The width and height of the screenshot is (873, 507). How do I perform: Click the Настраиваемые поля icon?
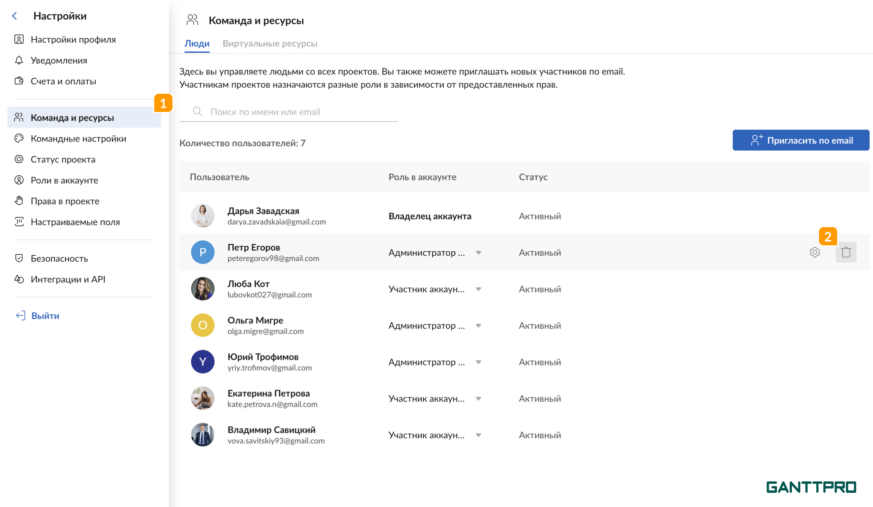pyautogui.click(x=19, y=222)
